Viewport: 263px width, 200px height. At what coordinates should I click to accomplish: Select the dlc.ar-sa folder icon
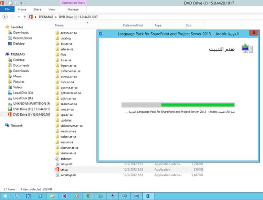click(x=57, y=44)
